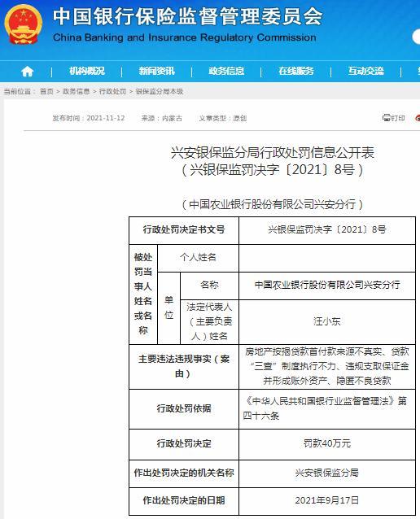Click the home icon in navigation bar

(27, 71)
